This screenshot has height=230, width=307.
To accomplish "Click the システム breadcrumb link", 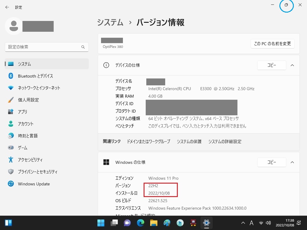I will coord(110,22).
